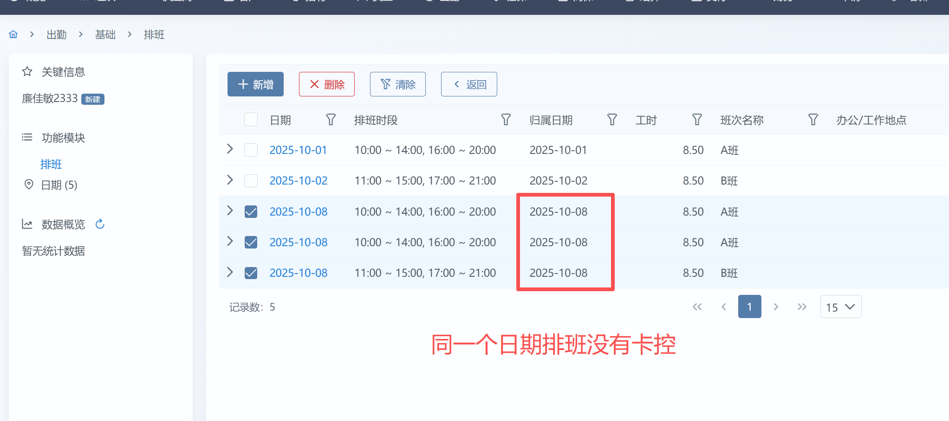Open filter for 班次名称 column
The width and height of the screenshot is (949, 421).
(x=813, y=120)
